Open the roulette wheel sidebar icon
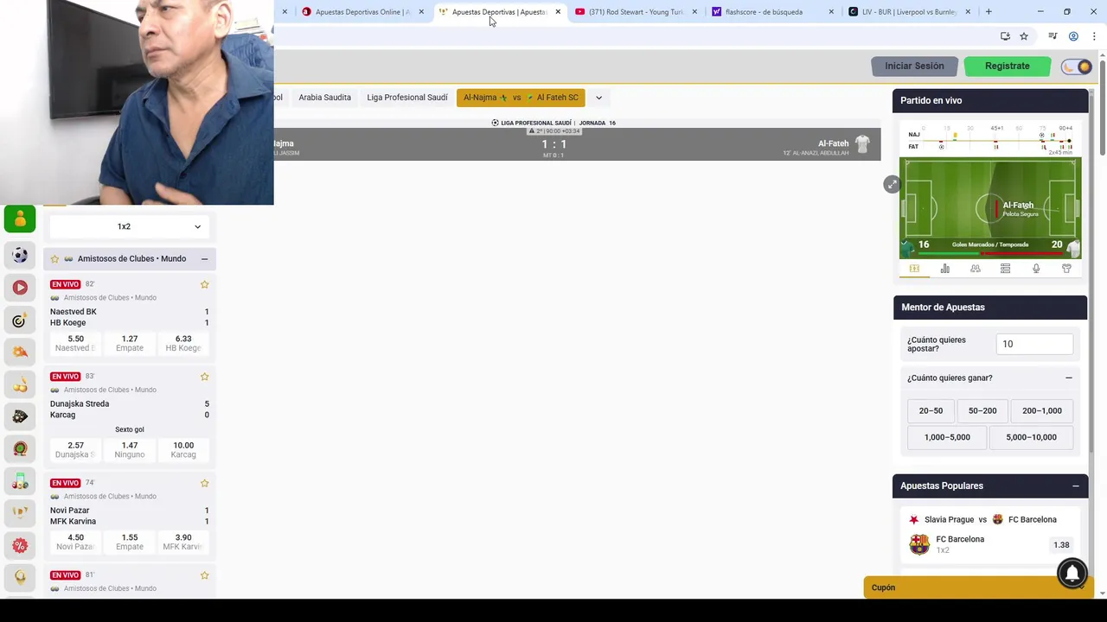Image resolution: width=1107 pixels, height=622 pixels. tap(20, 448)
